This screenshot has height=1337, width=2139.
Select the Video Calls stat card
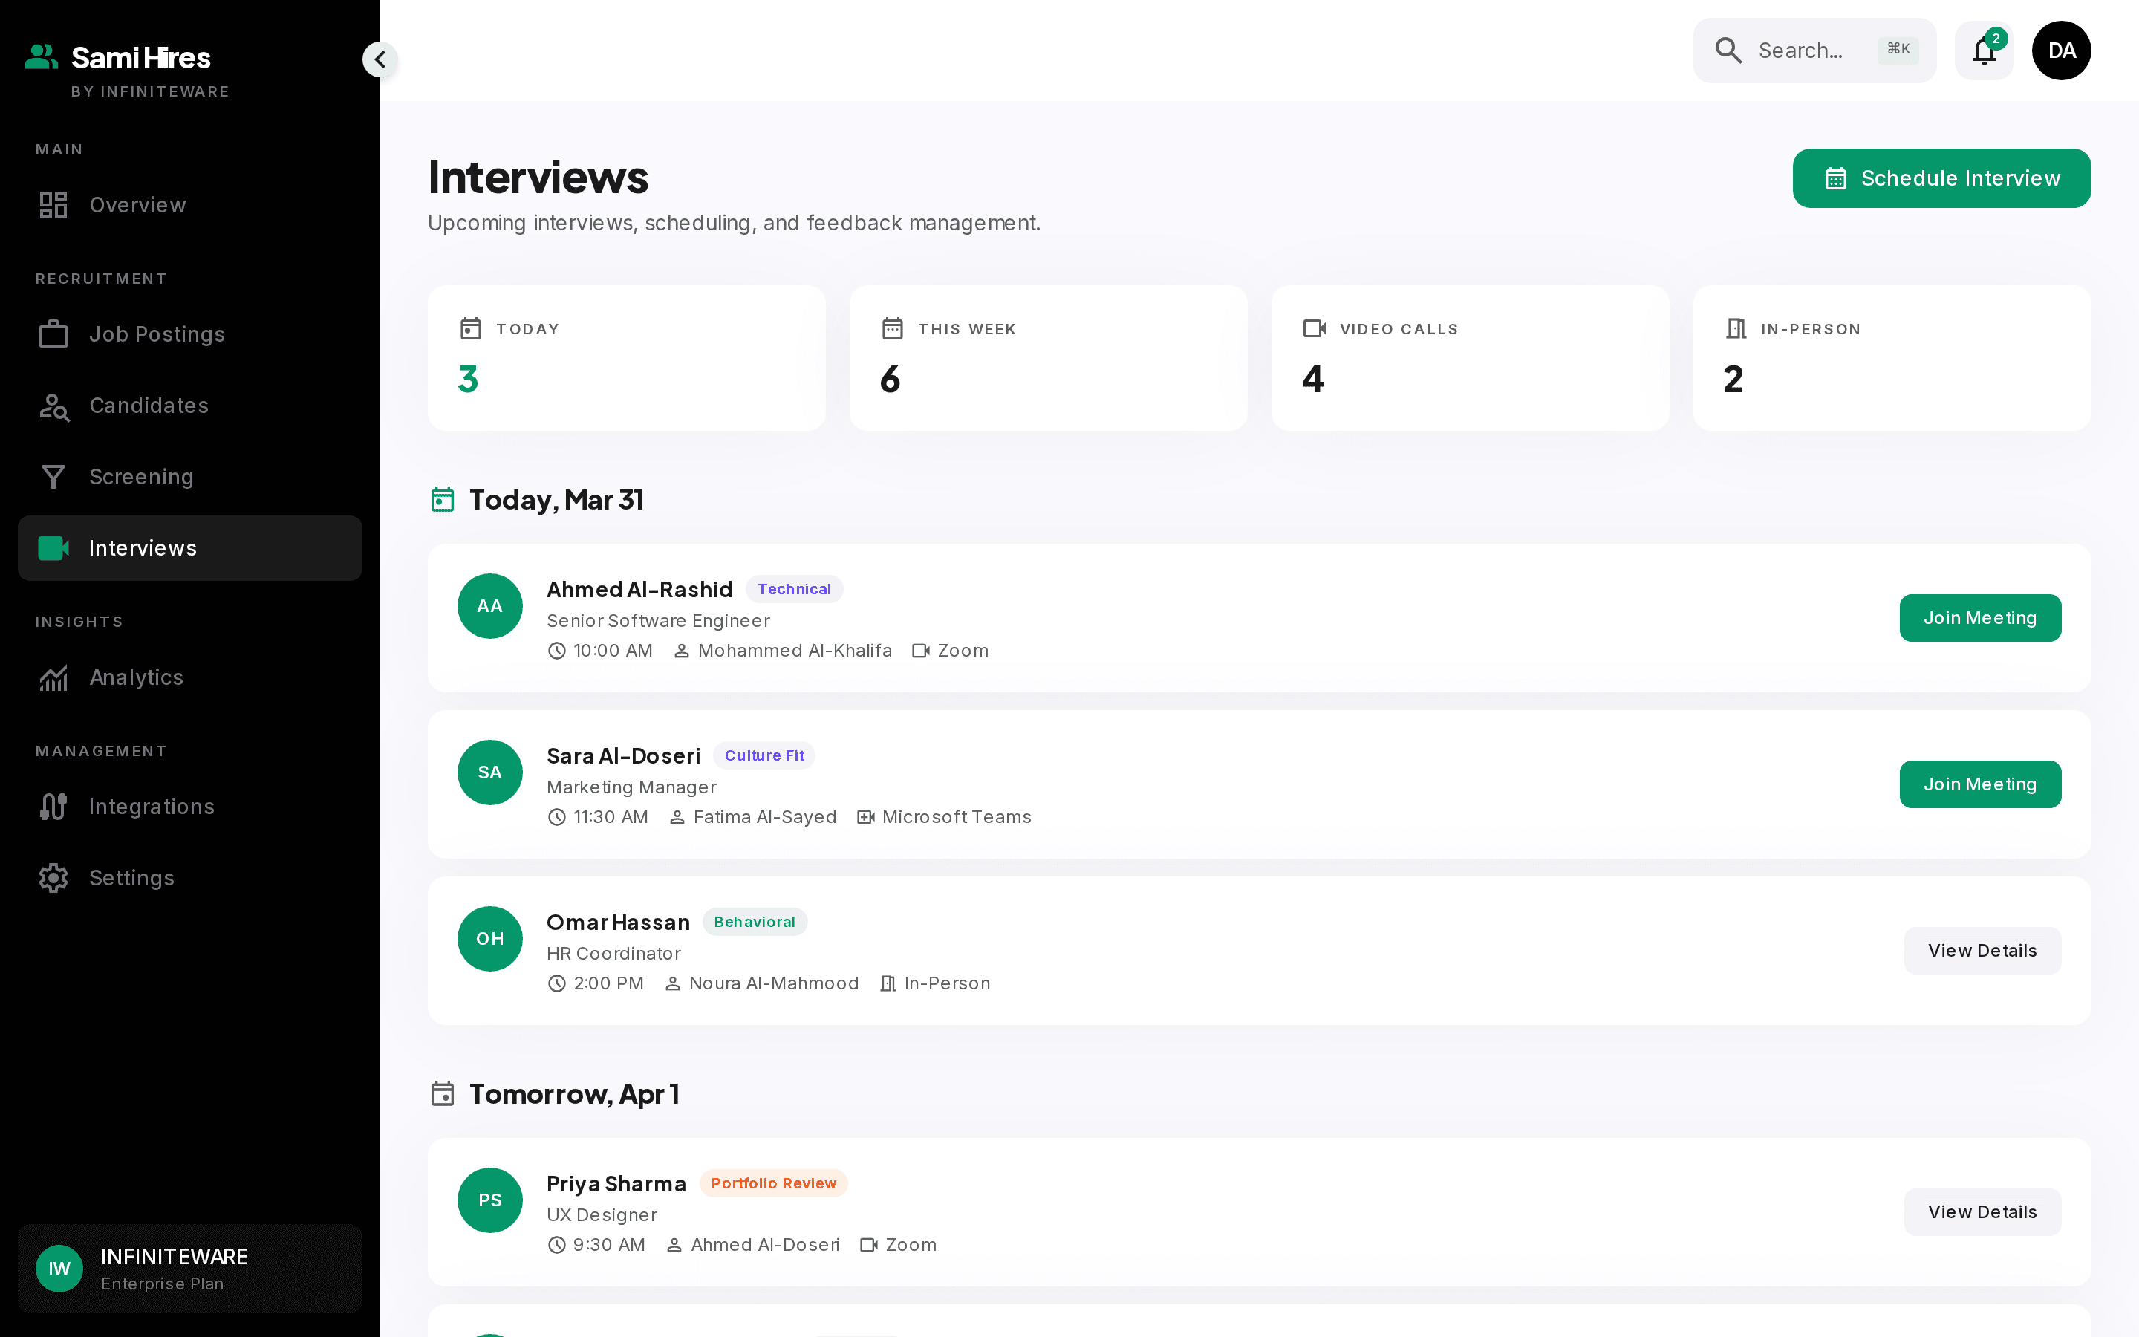pyautogui.click(x=1470, y=358)
